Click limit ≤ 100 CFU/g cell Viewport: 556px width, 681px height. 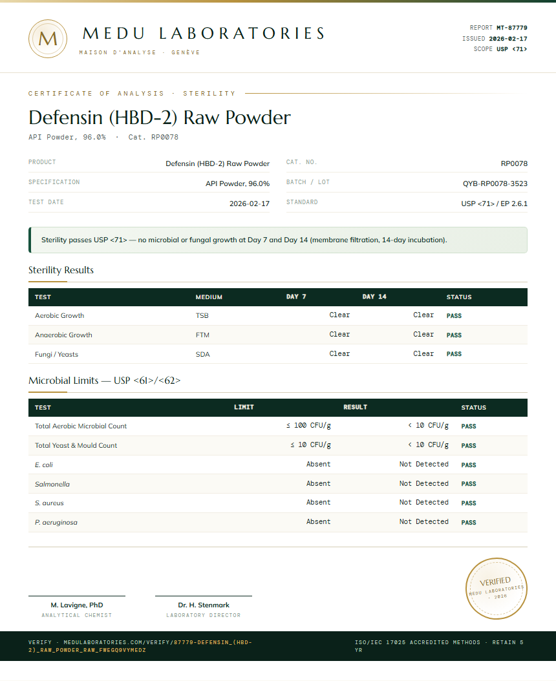(x=308, y=426)
